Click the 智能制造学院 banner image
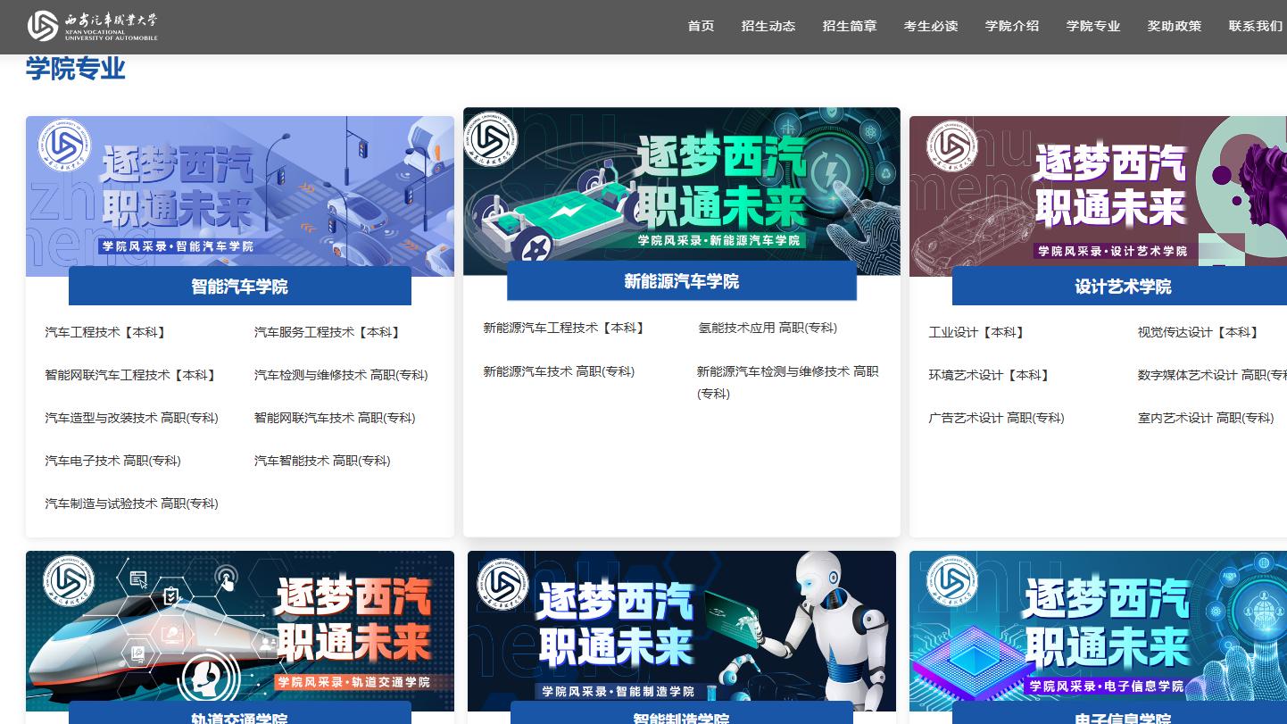Screen dimensions: 1287x724 coord(681,630)
